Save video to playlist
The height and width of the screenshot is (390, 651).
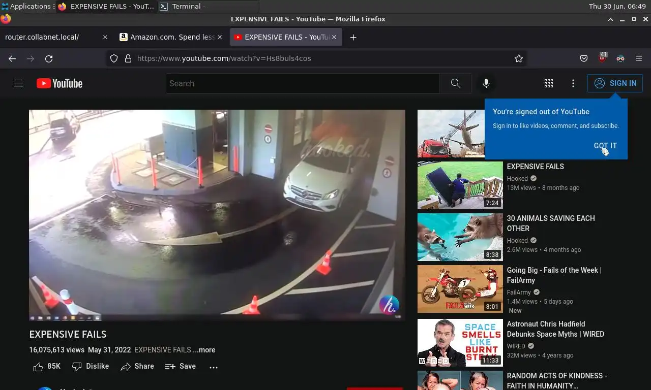(181, 366)
